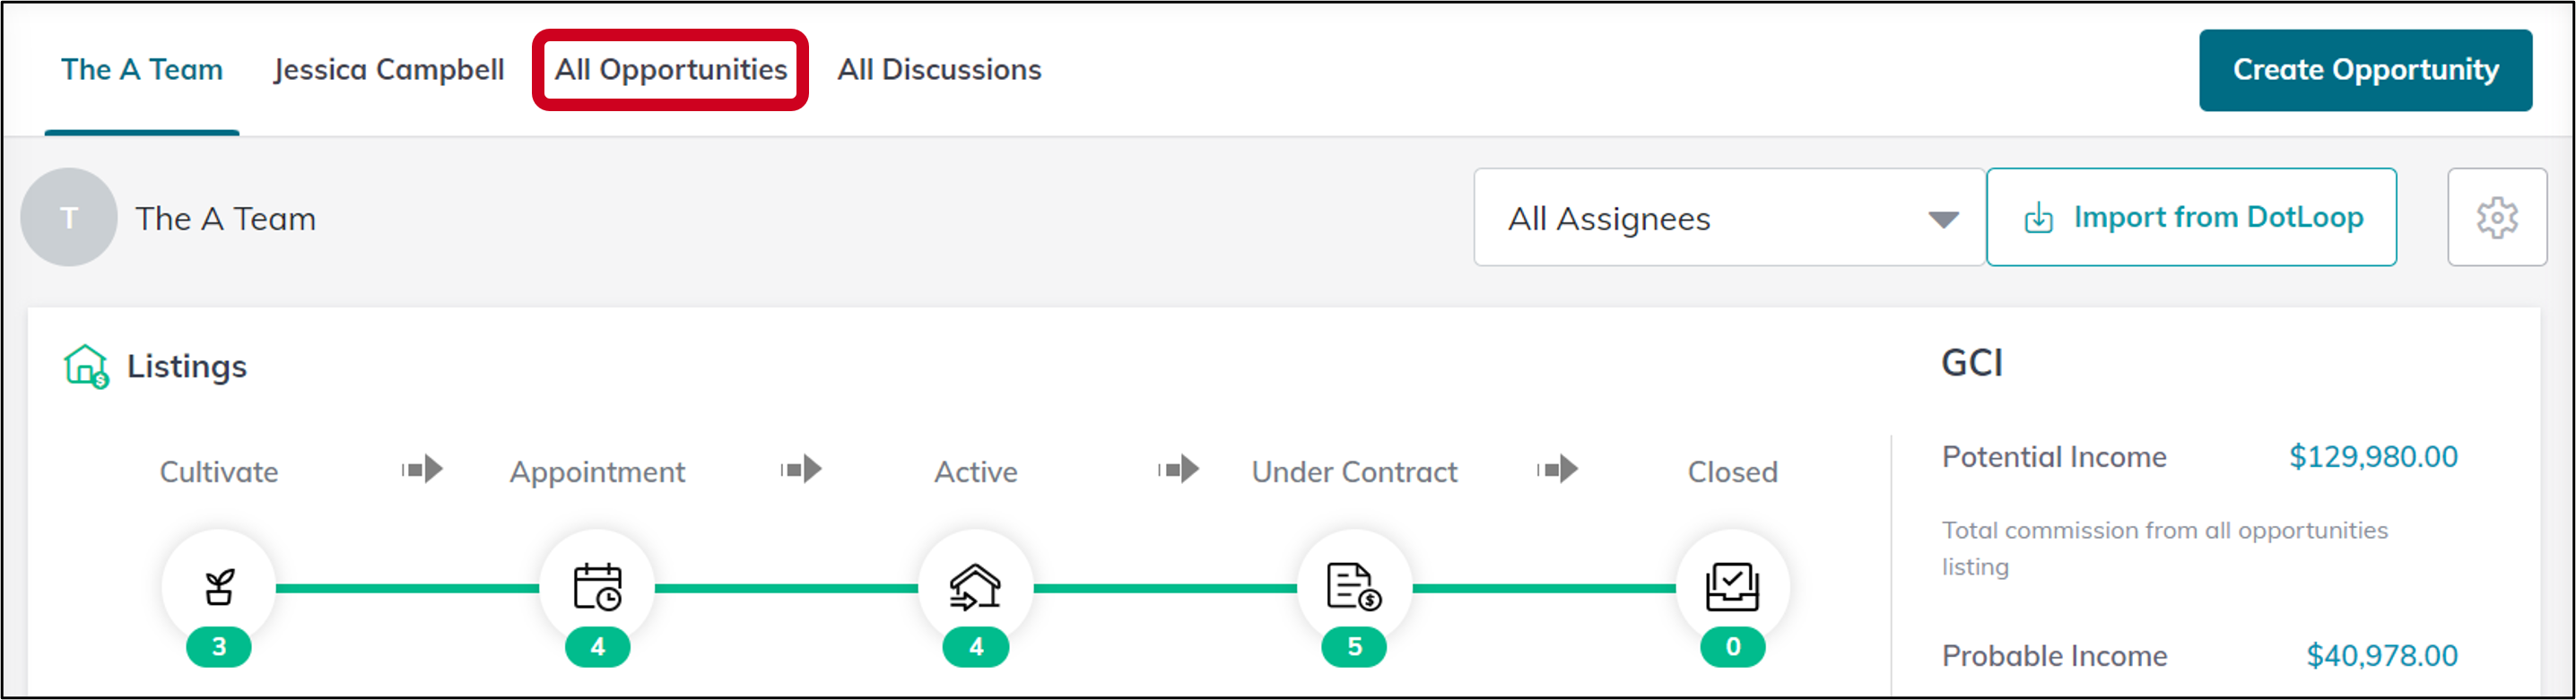The height and width of the screenshot is (700, 2576).
Task: Go to the All Opportunities tab
Action: coord(671,70)
